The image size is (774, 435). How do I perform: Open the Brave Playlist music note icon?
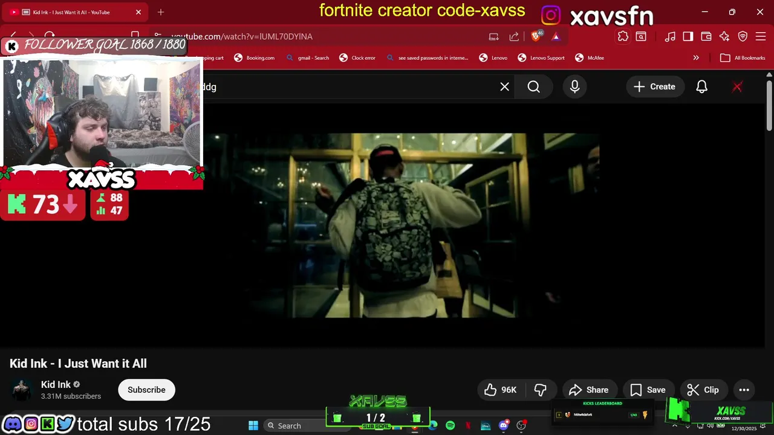670,36
